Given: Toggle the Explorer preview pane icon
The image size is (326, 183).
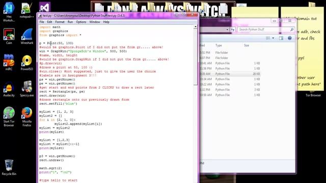Looking at the screenshot, I should (x=281, y=38).
